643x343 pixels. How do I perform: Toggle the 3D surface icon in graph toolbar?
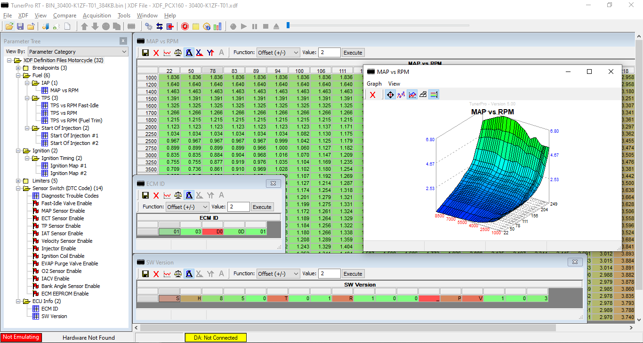[423, 95]
